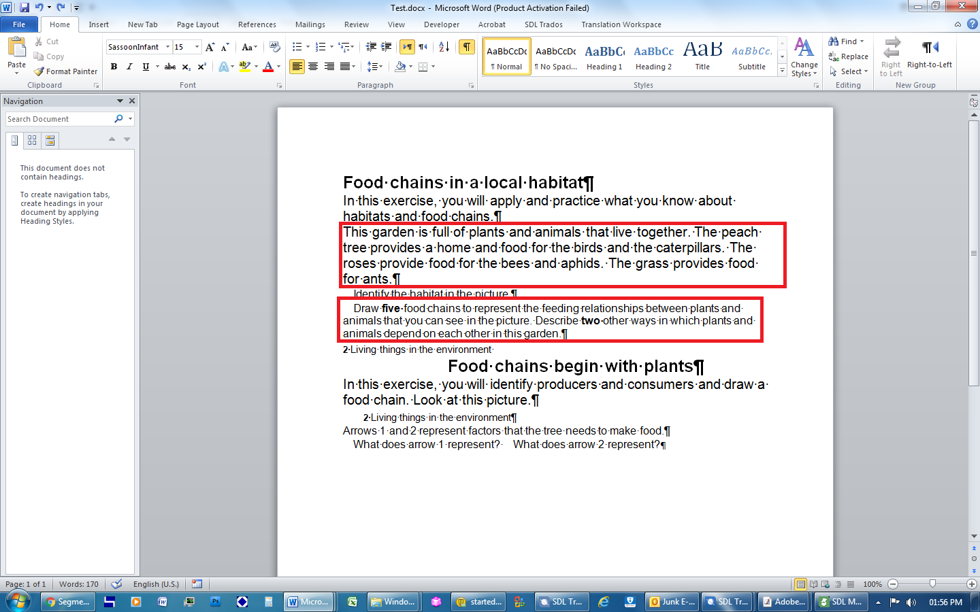
Task: Switch to Page Layout tab
Action: (198, 24)
